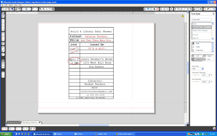Open the Edit menu
Screen dimensions: 217x136
pos(6,5)
